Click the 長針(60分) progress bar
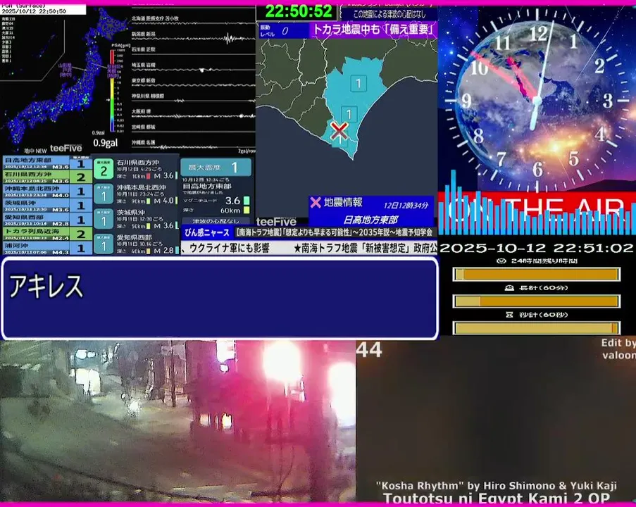The height and width of the screenshot is (507, 636). point(536,301)
